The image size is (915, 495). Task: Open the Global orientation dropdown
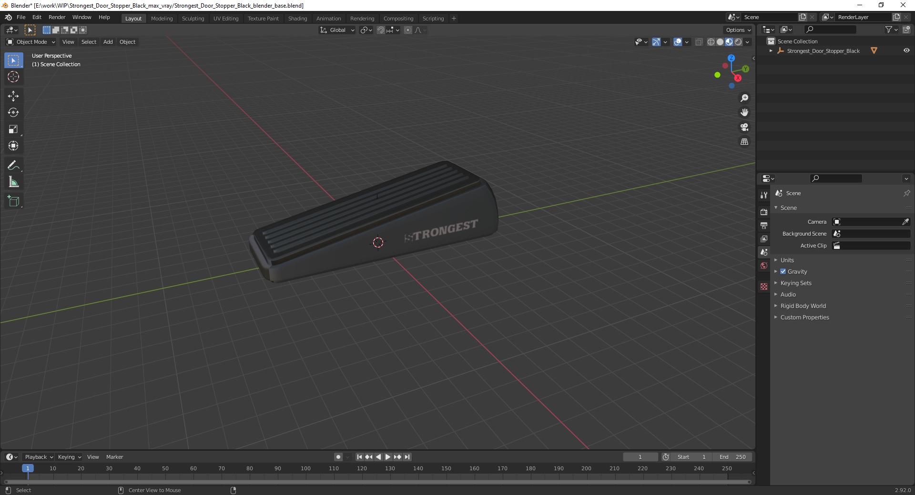tap(337, 30)
